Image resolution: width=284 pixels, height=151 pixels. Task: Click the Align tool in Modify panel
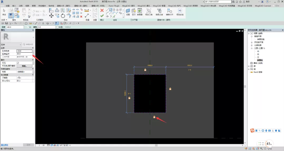51,10
